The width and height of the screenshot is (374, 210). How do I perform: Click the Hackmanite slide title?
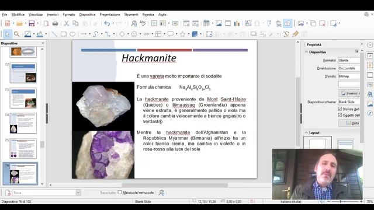tap(149, 58)
